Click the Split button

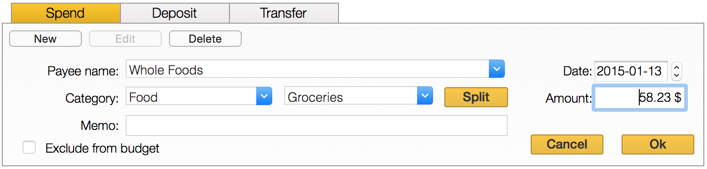[476, 97]
